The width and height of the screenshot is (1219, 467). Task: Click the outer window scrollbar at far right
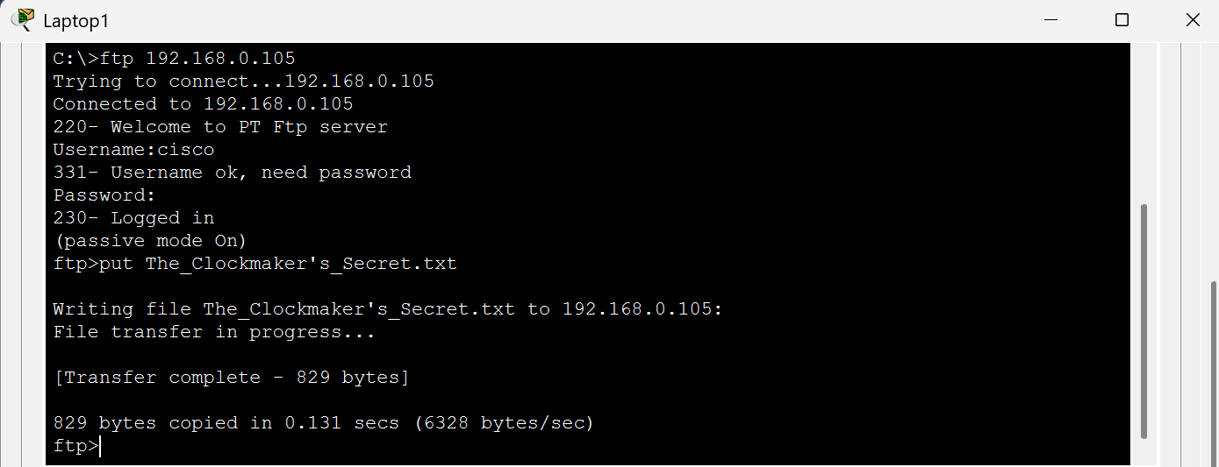coord(1214,368)
